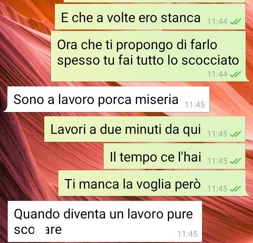This screenshot has height=243, width=253.
Task: Tap the "Il tempo ce l'hai" message
Action: [174, 156]
